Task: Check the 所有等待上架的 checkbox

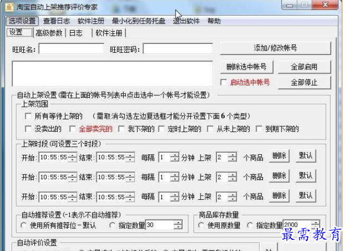Action: pyautogui.click(x=28, y=116)
